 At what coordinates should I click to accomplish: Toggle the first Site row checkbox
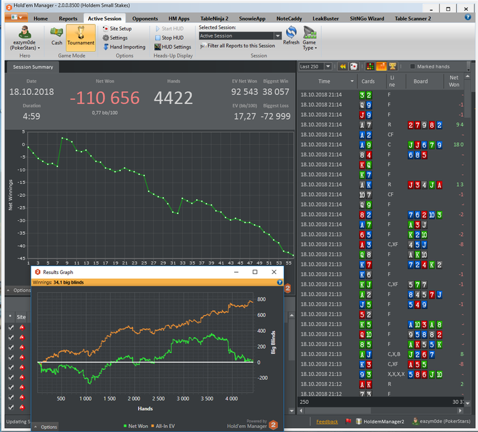pyautogui.click(x=11, y=327)
